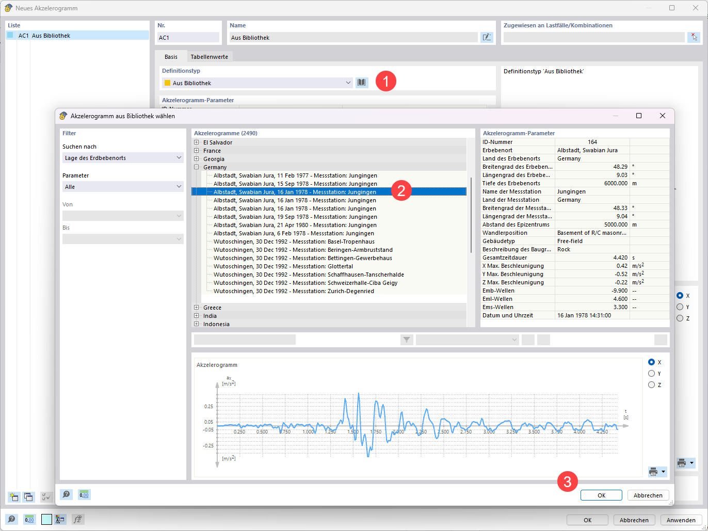Click Anwenden in Neues Akzelerogramm window
The width and height of the screenshot is (708, 531).
(x=681, y=520)
